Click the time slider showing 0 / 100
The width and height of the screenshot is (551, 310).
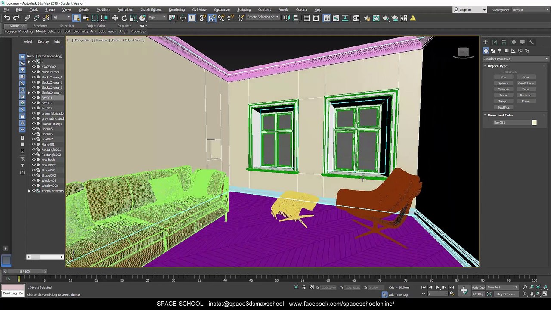[x=25, y=272]
